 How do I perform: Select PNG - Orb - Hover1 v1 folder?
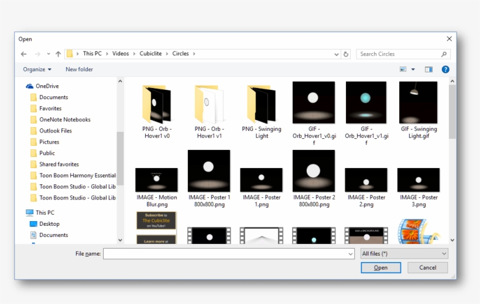pyautogui.click(x=209, y=112)
